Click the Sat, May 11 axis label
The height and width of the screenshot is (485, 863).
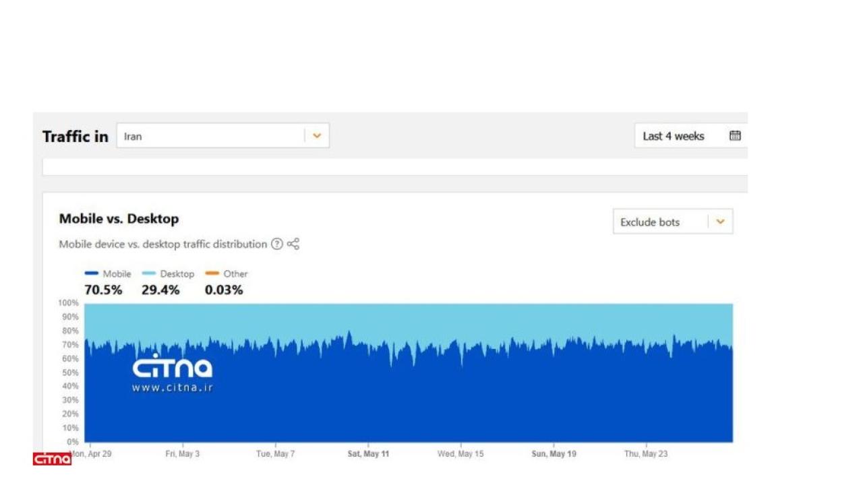click(x=368, y=454)
